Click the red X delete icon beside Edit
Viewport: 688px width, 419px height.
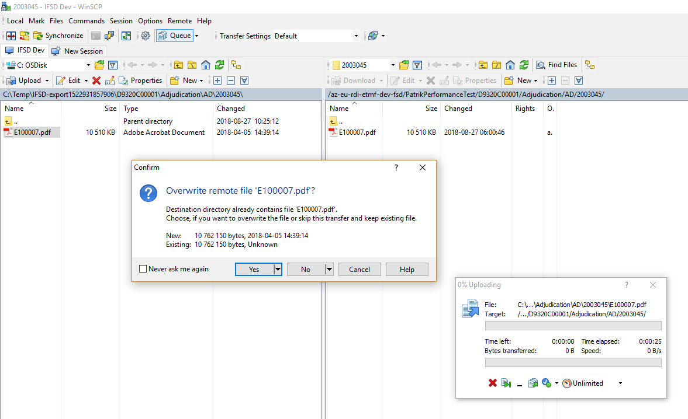(96, 81)
